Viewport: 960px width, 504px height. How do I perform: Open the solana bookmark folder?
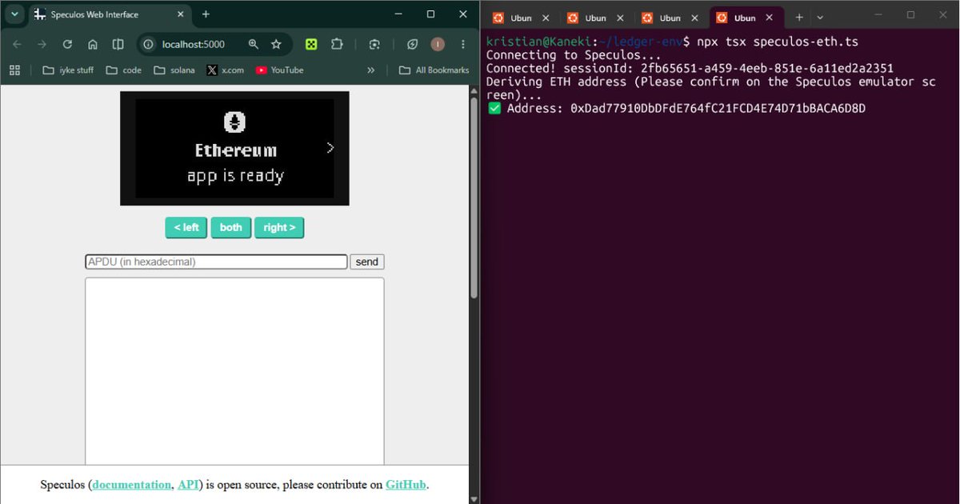(174, 70)
